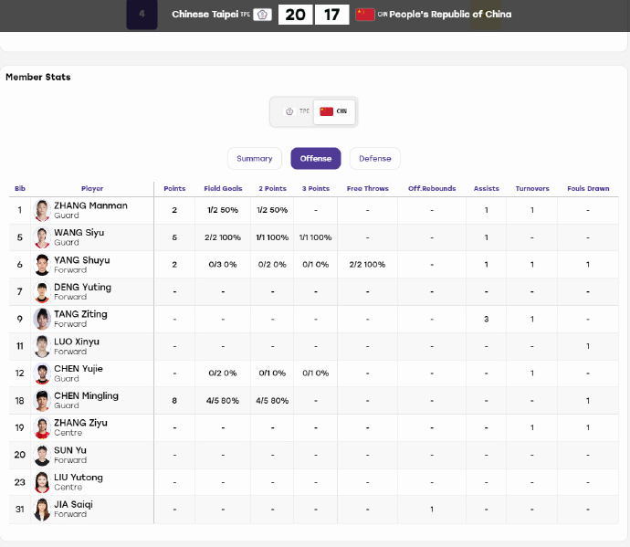Viewport: 630px width, 547px height.
Task: Switch to the Defense tab
Action: click(375, 158)
